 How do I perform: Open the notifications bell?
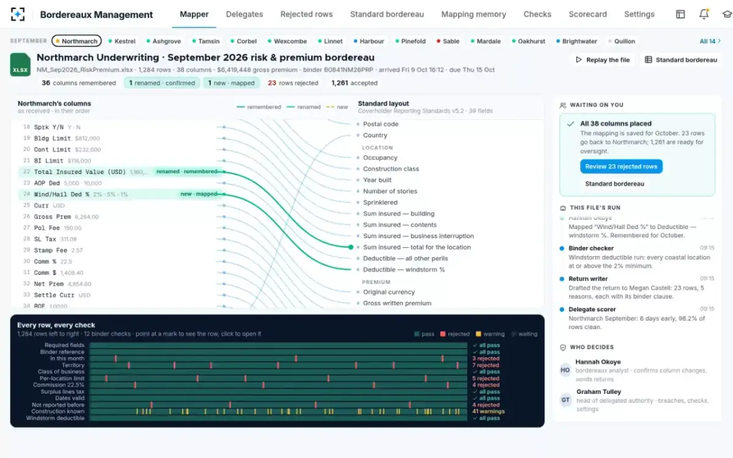point(704,14)
